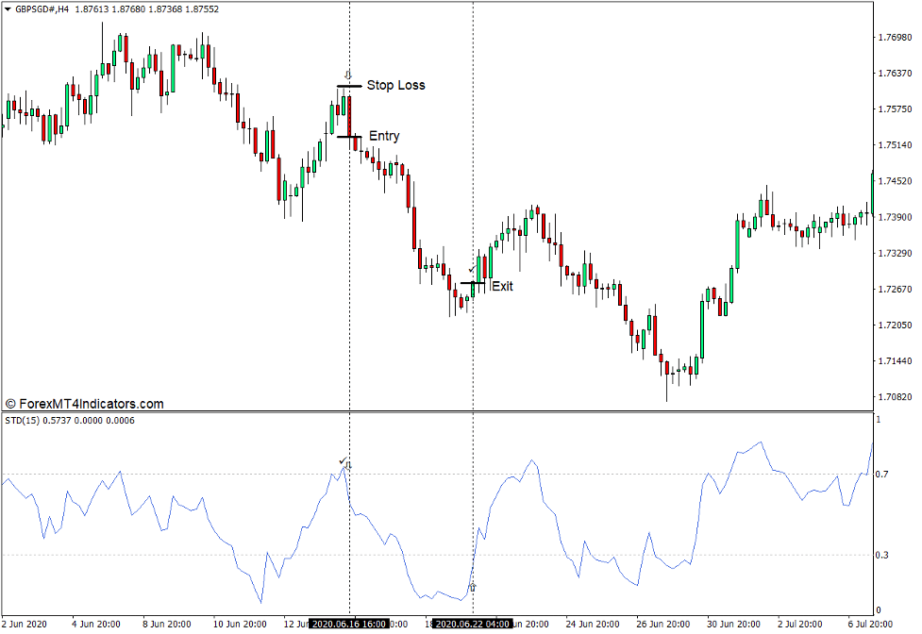Click the Exit text label
Viewport: 922px width, 634px height.
pyautogui.click(x=501, y=285)
